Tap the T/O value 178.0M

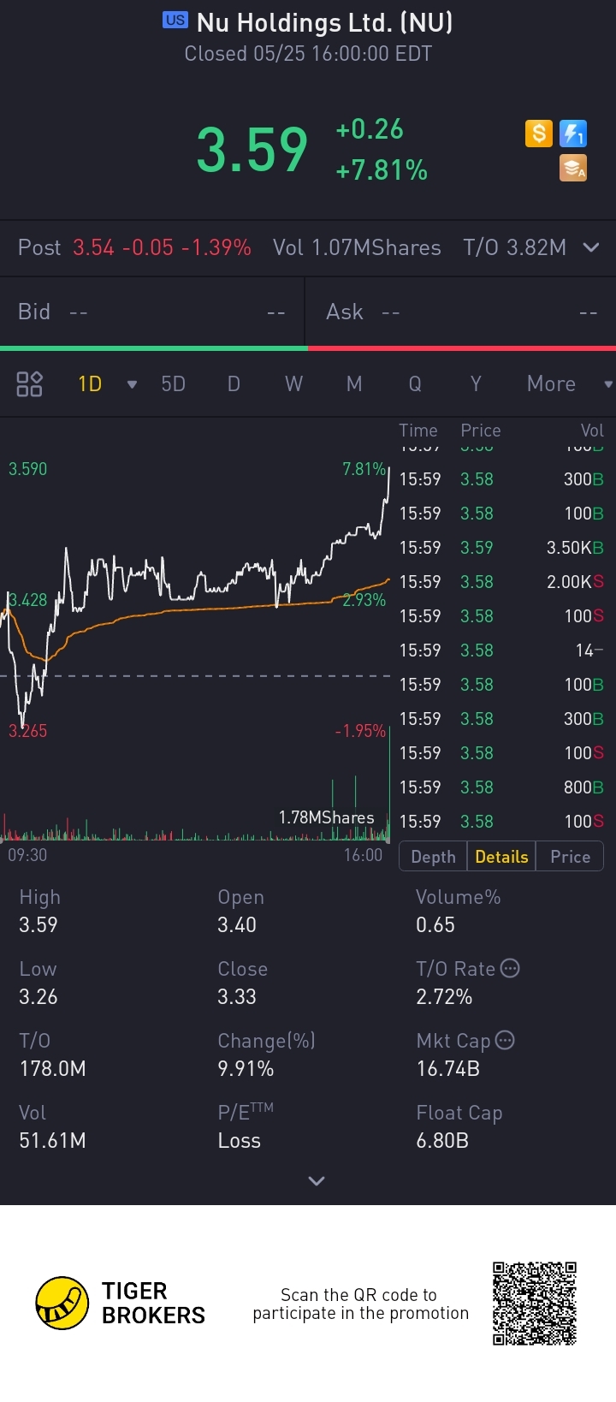tap(52, 1069)
